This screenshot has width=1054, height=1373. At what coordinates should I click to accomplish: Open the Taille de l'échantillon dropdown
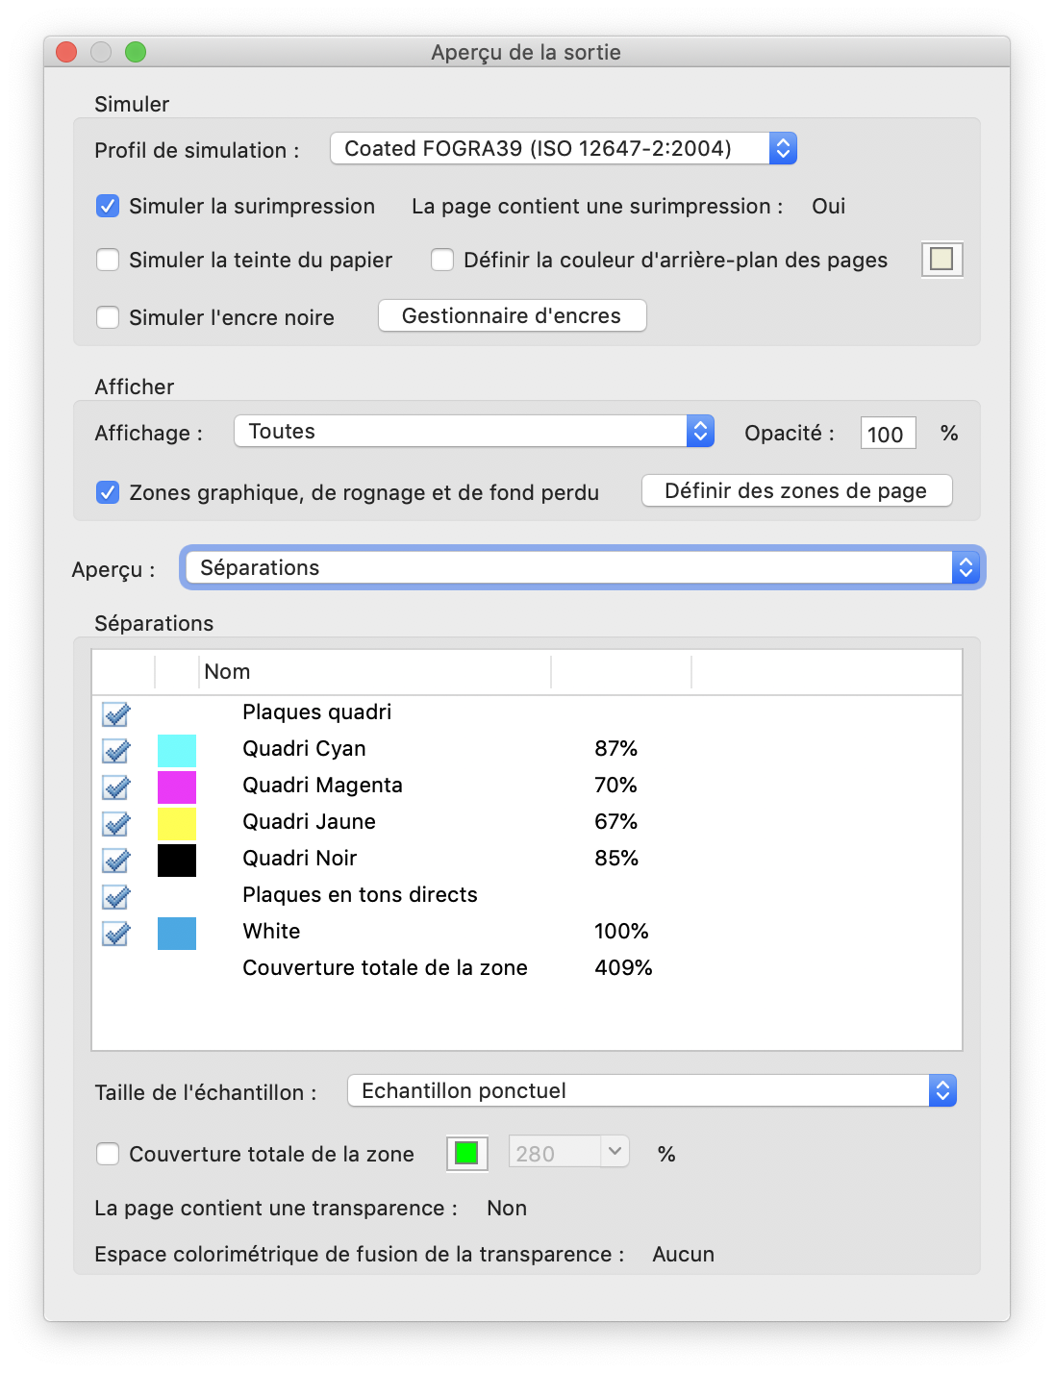click(651, 1090)
